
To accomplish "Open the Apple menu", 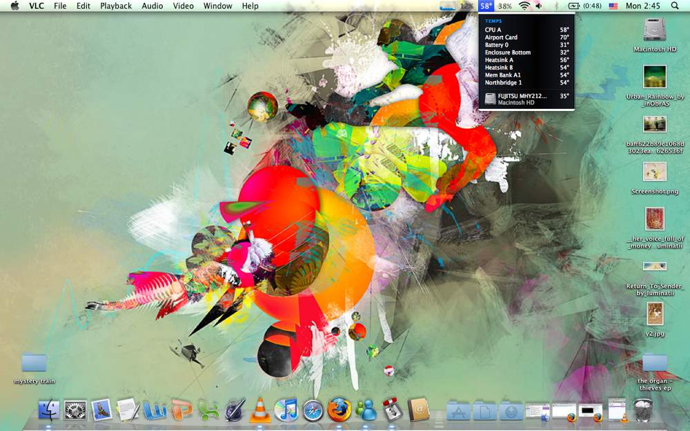I will point(15,6).
